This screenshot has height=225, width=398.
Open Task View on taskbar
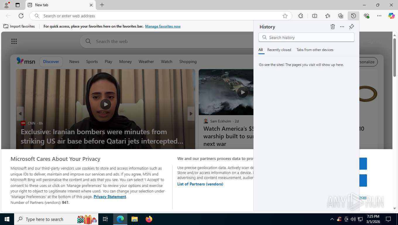[105, 219]
